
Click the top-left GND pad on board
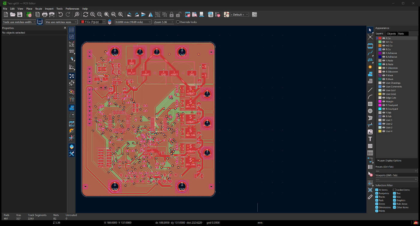(115, 52)
